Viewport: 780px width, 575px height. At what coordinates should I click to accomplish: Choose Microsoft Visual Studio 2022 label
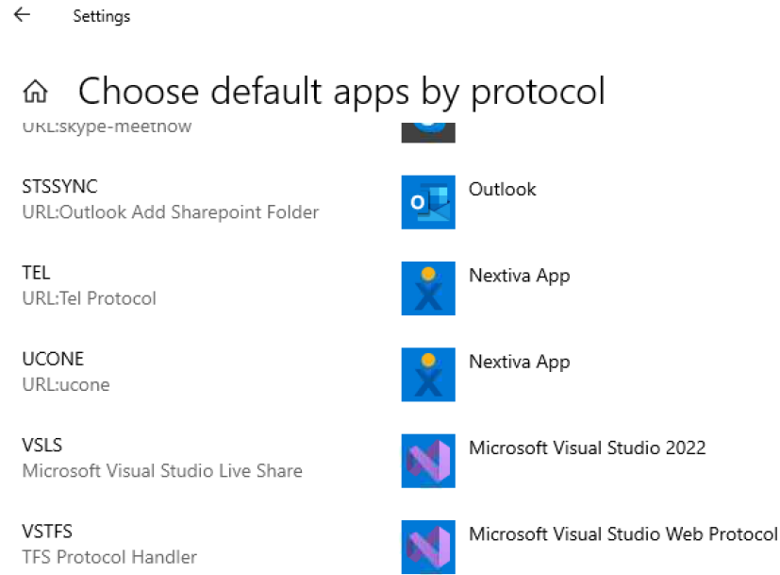(x=587, y=448)
